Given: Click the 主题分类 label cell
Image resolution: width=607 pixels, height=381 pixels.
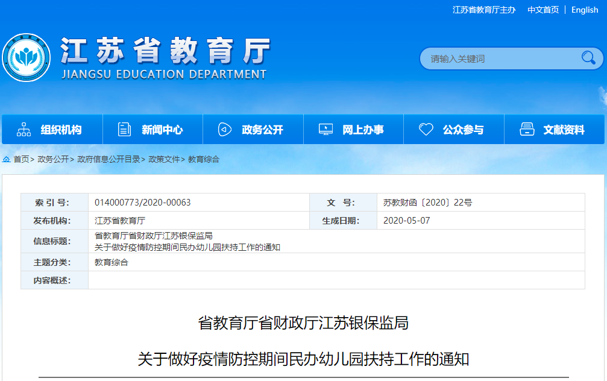Looking at the screenshot, I should pos(55,262).
